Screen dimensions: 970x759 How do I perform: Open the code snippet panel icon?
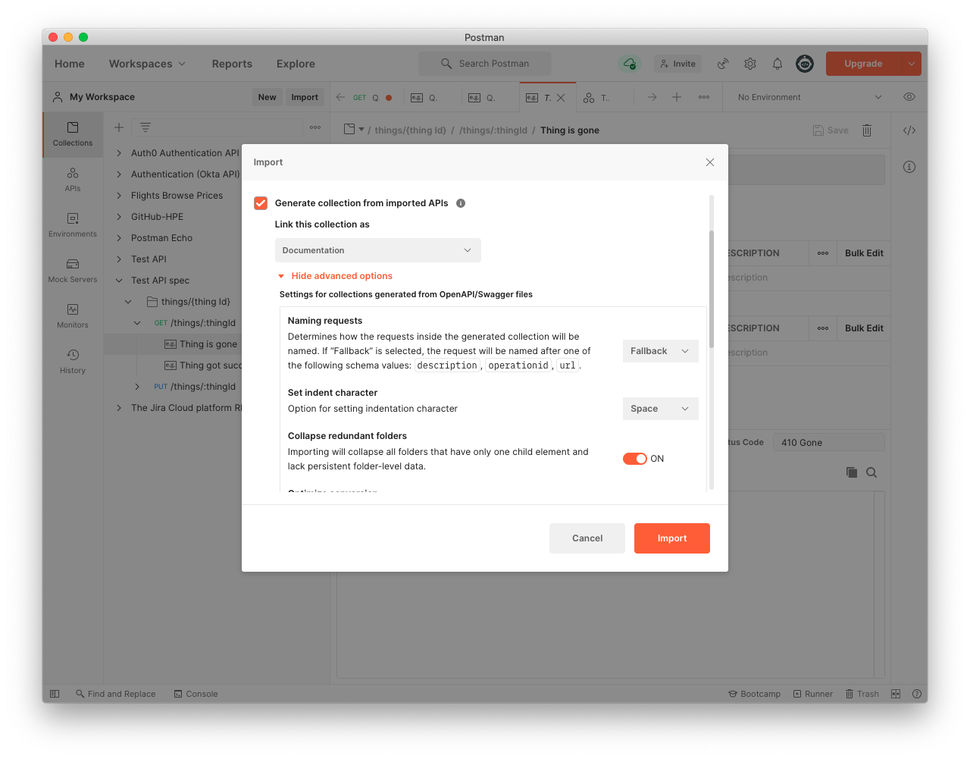tap(909, 130)
